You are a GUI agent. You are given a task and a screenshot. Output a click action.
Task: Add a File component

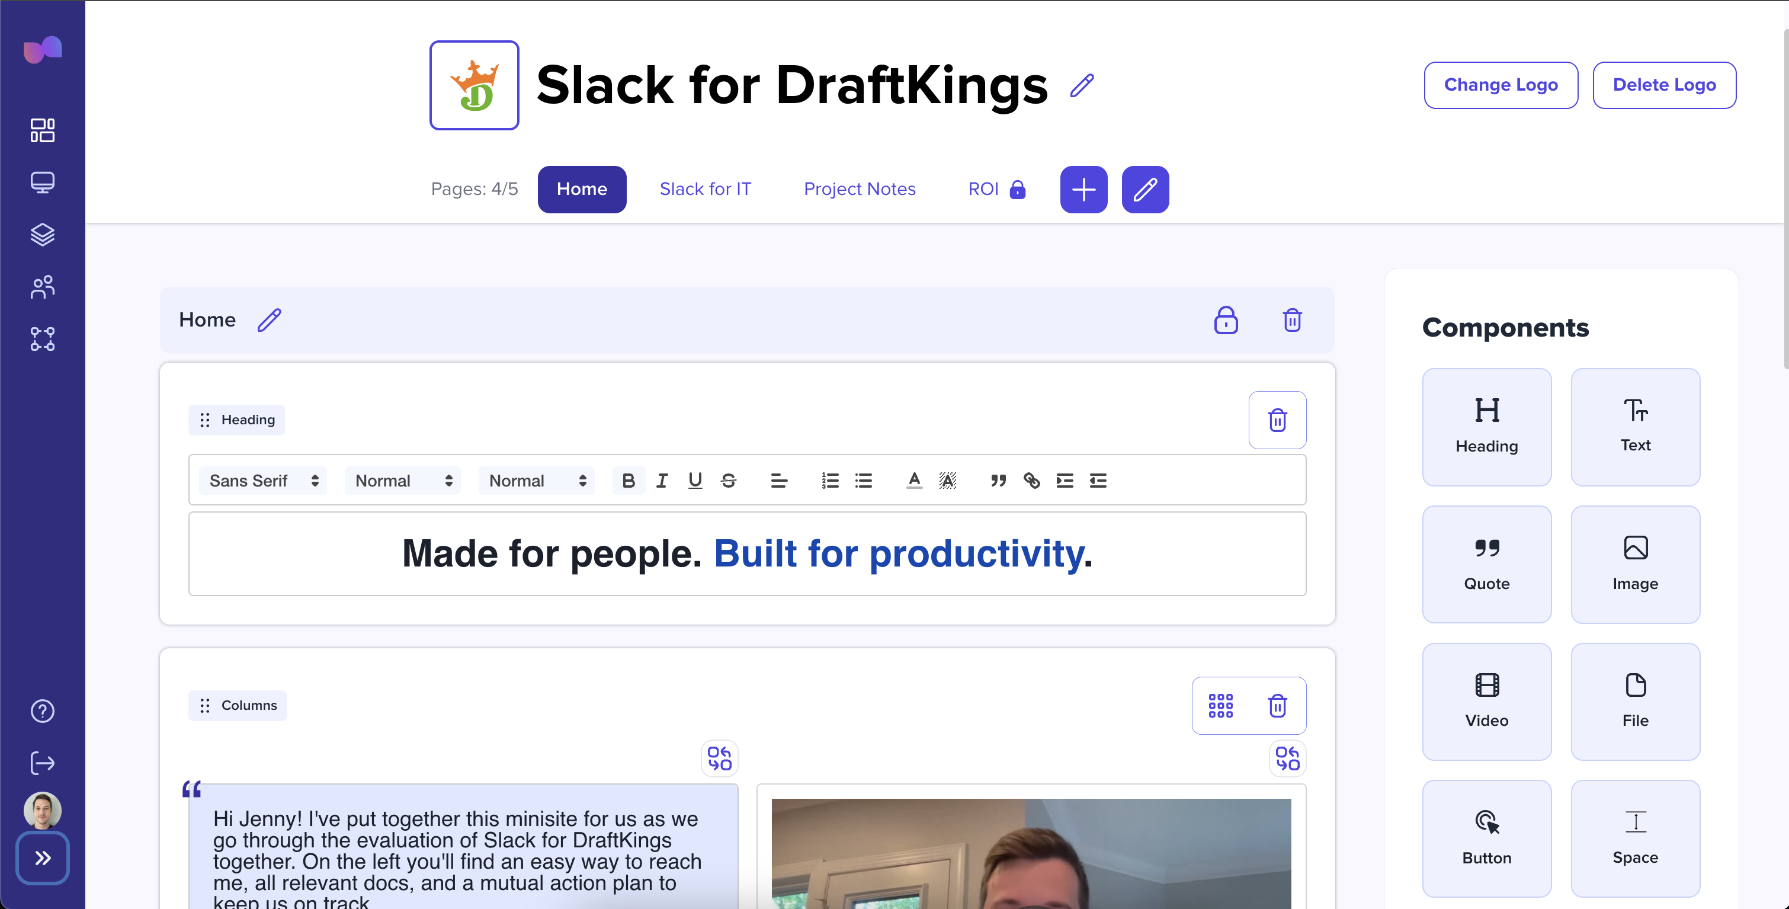pyautogui.click(x=1635, y=701)
